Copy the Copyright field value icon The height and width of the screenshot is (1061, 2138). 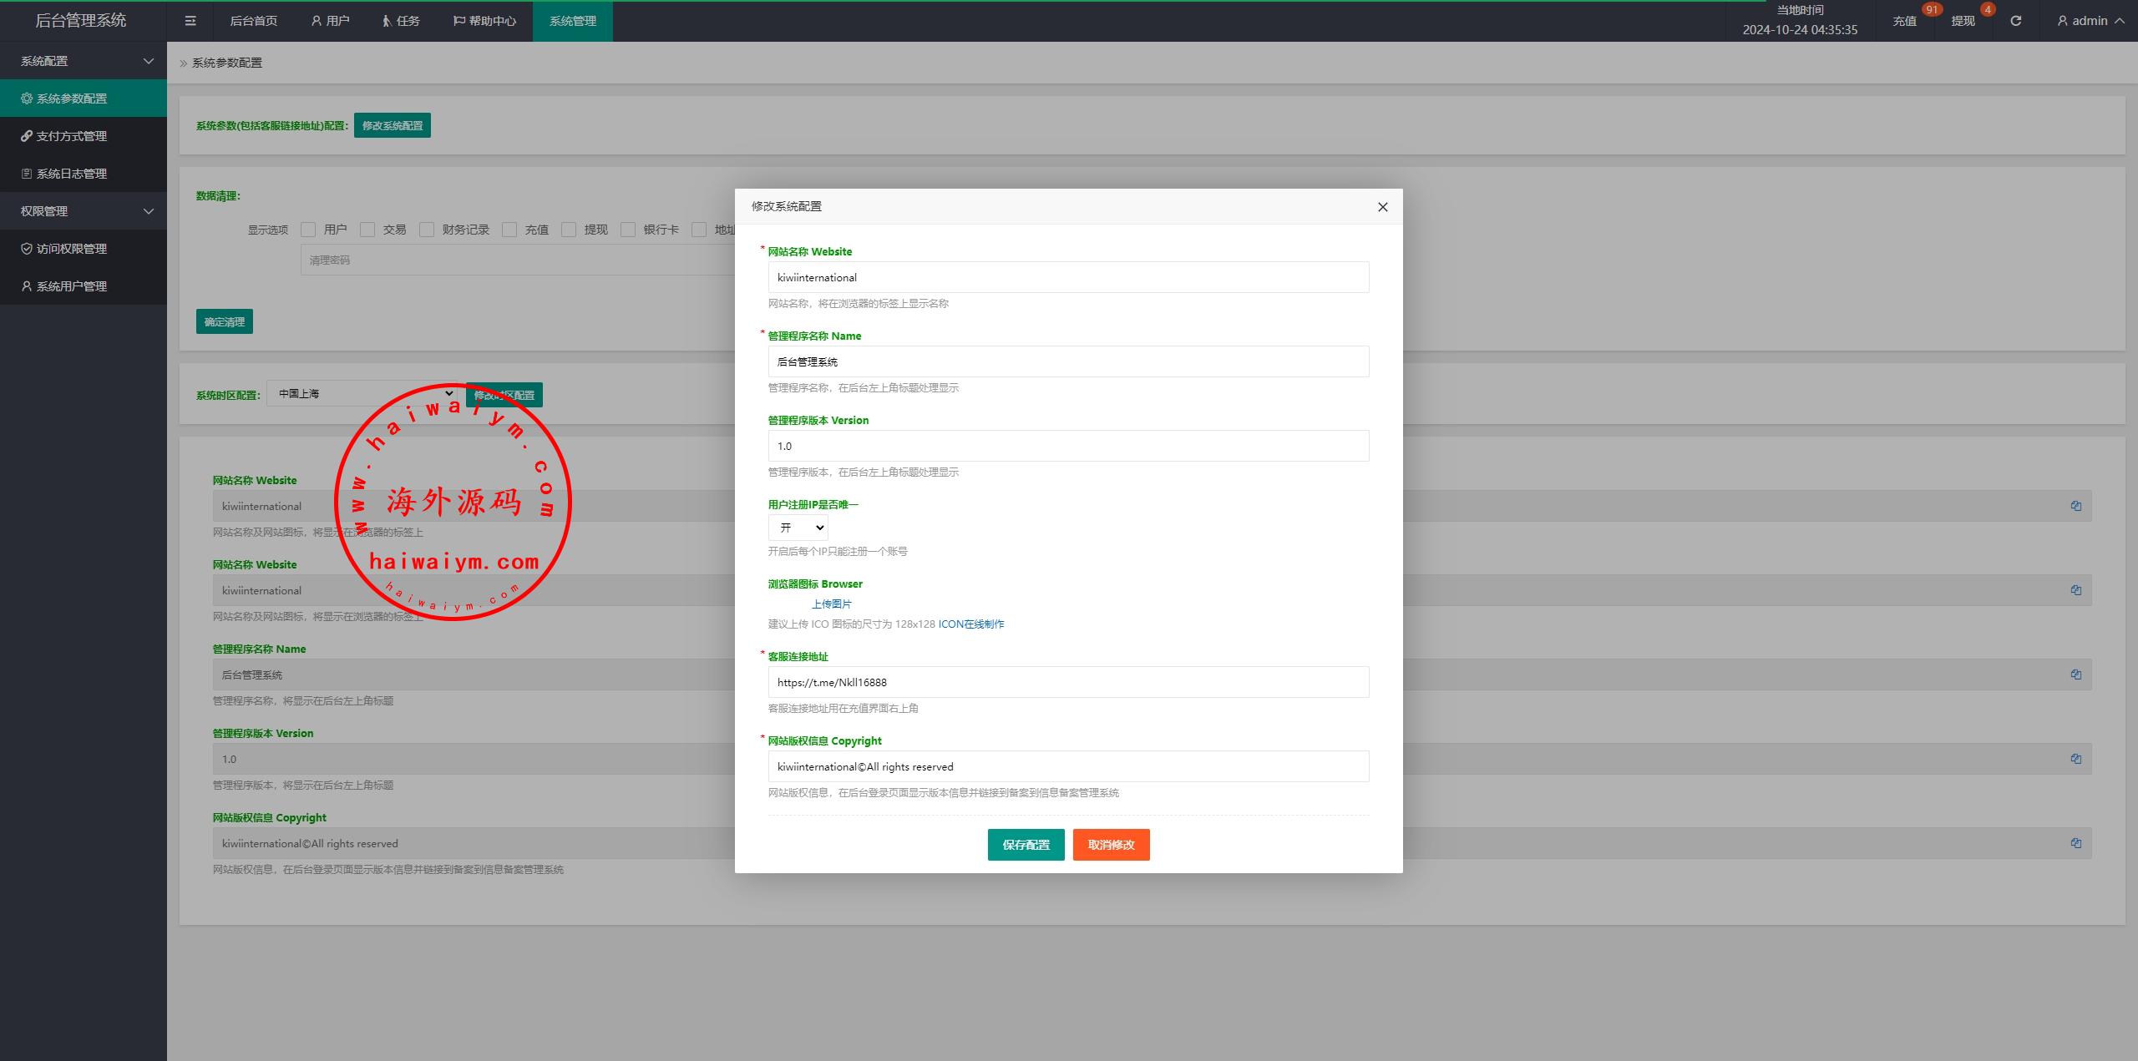(x=2075, y=843)
